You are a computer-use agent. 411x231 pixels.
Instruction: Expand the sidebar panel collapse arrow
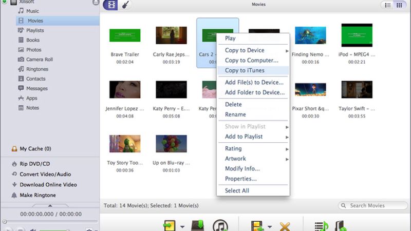point(50,206)
